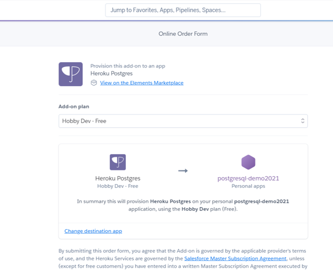Click the Jump to Favorites search field
This screenshot has width=333, height=271.
[x=183, y=10]
